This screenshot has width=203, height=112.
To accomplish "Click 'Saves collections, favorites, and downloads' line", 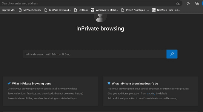I will pyautogui.click(x=45, y=94).
